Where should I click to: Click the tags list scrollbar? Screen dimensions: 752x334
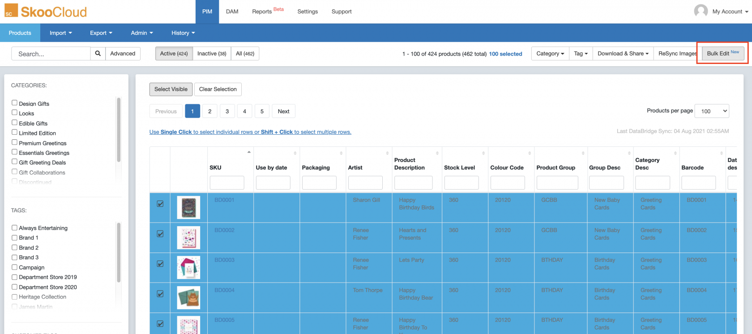click(x=119, y=253)
